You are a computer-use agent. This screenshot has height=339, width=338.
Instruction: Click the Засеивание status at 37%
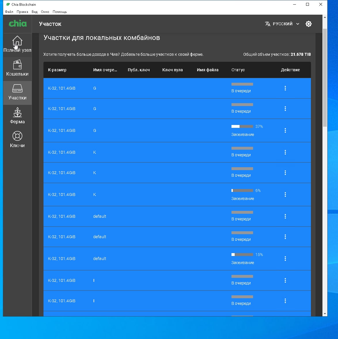click(x=242, y=134)
